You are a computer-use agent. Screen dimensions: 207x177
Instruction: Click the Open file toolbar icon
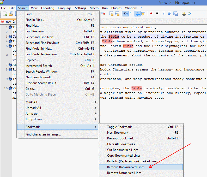[x=11, y=14]
